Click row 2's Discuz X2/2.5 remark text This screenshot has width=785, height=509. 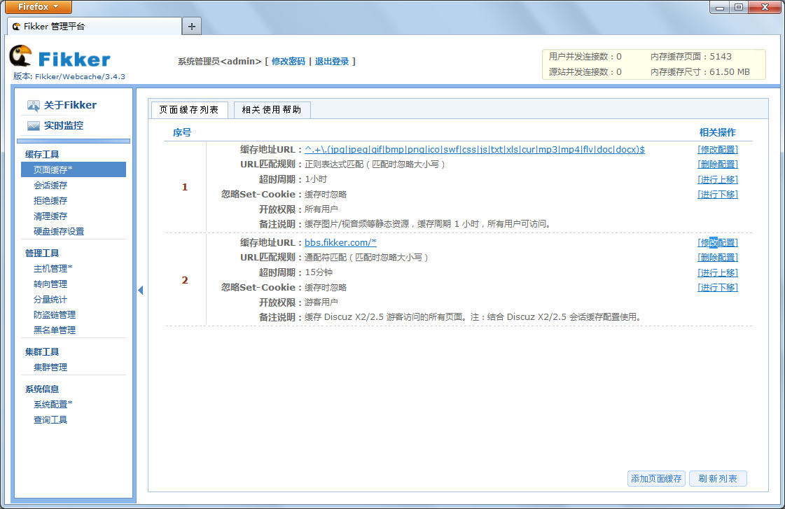473,316
